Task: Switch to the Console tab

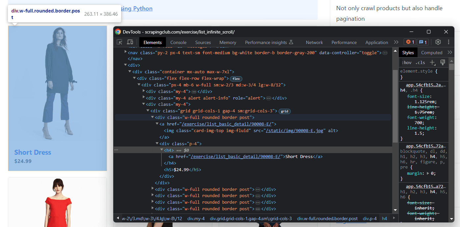Action: 178,42
